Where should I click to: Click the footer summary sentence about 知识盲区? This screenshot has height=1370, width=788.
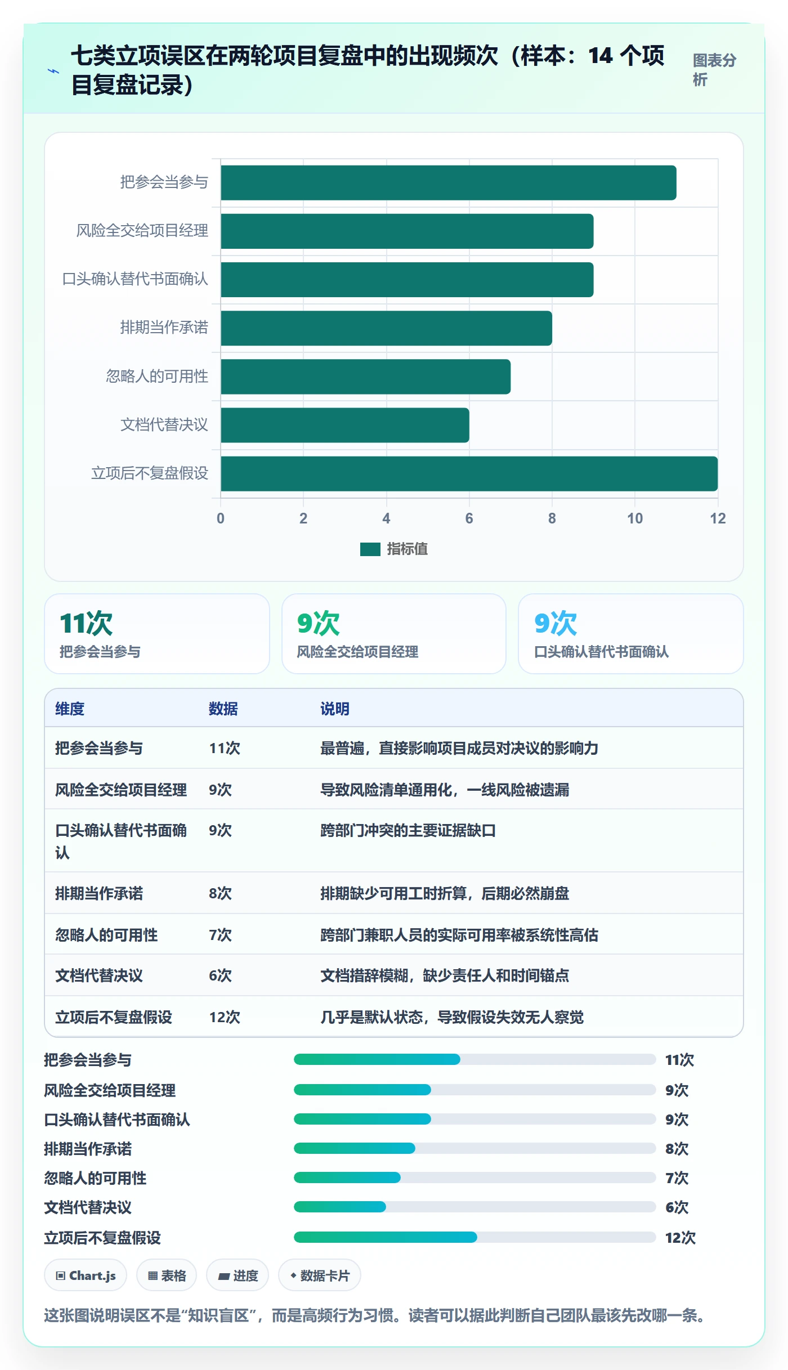pyautogui.click(x=375, y=1315)
